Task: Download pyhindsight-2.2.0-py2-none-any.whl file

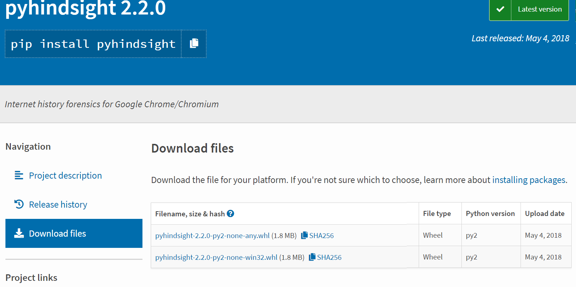Action: 212,236
